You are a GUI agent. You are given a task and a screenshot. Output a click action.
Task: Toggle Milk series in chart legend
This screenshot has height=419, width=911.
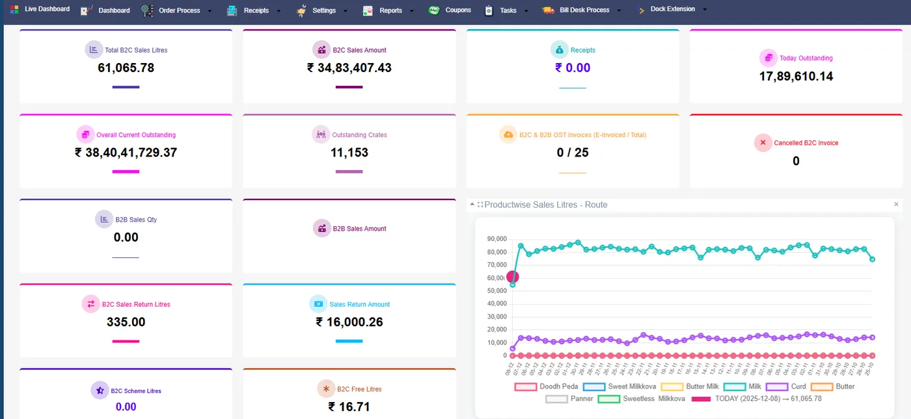[742, 387]
